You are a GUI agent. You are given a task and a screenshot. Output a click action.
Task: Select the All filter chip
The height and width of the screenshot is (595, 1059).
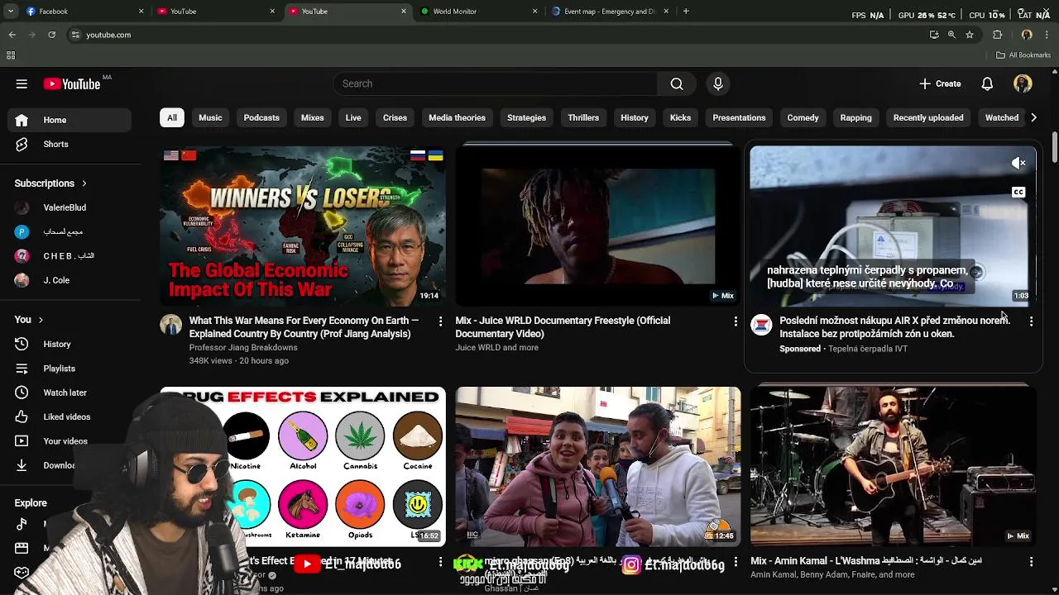click(x=171, y=117)
